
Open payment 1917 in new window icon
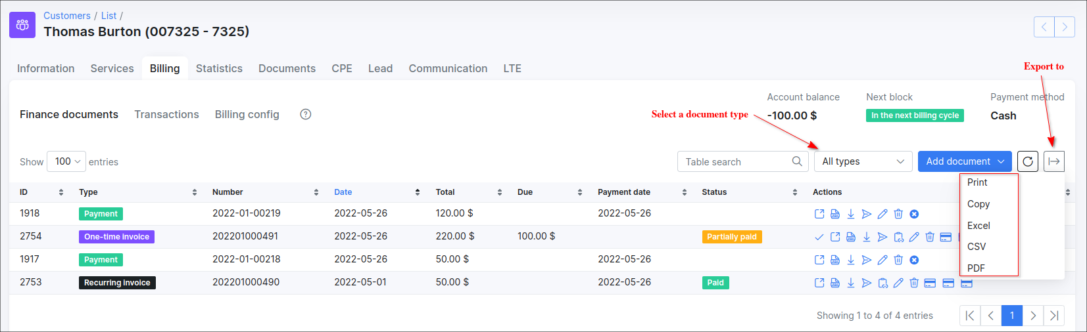819,260
